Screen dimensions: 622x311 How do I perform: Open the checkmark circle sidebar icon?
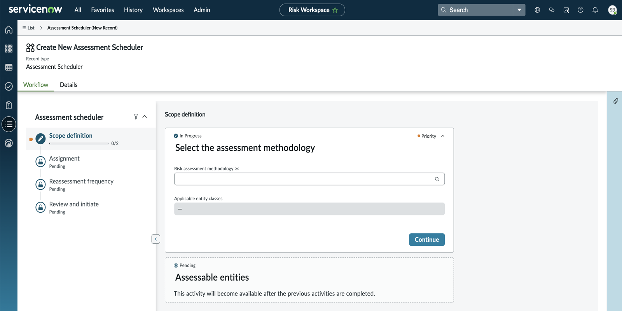point(9,86)
